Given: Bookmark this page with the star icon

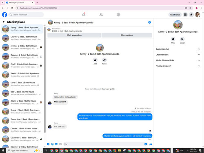Looking at the screenshot, I should [x=190, y=8].
